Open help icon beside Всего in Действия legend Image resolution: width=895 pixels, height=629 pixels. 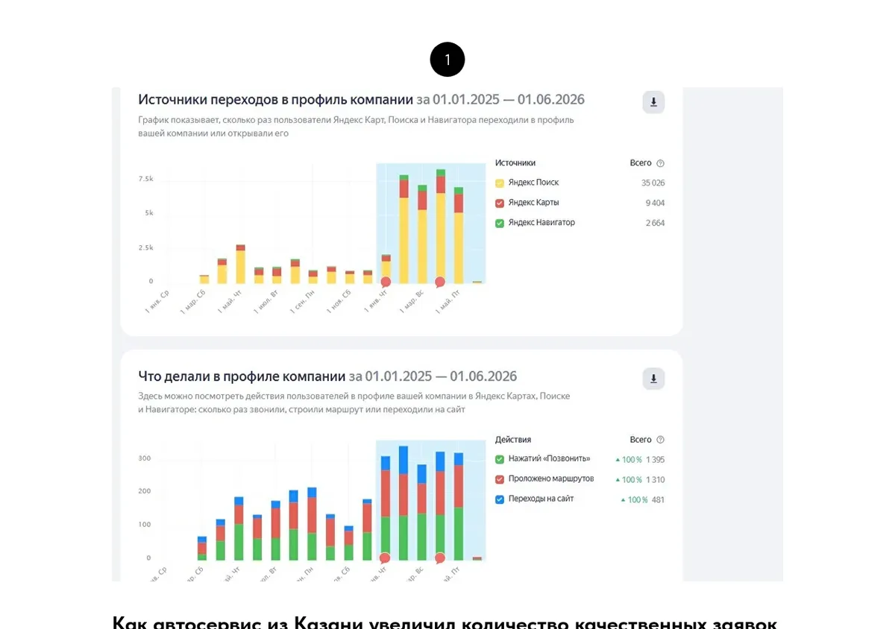tap(660, 440)
